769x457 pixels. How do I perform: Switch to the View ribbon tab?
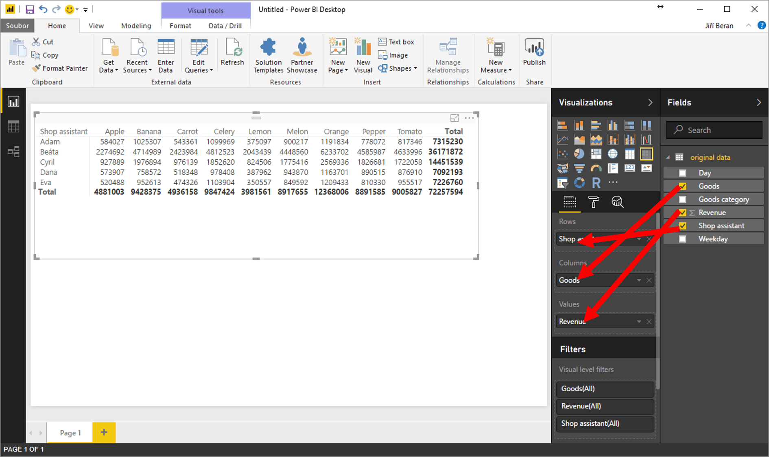96,26
